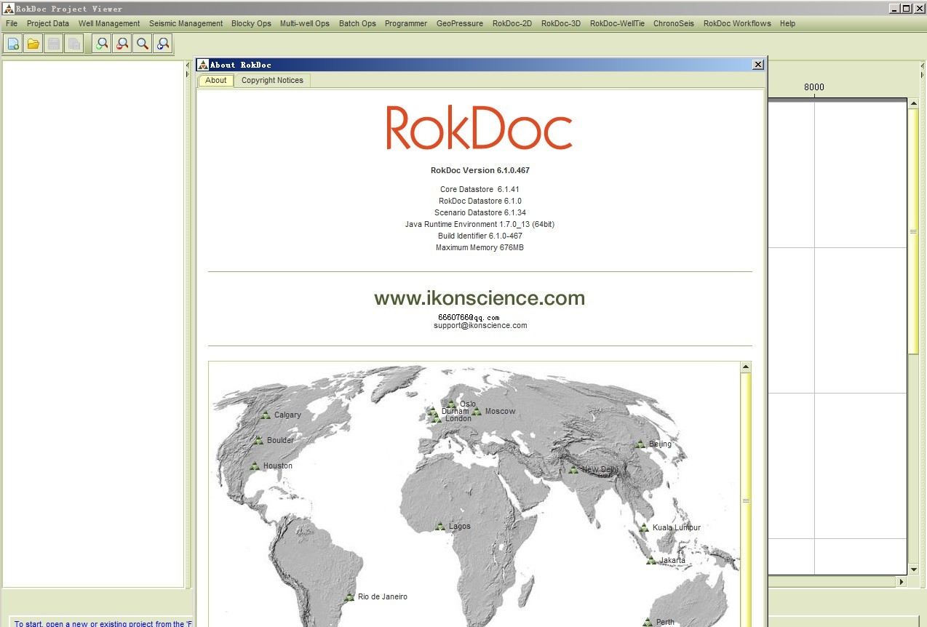Screen dimensions: 927x627
Task: Open the Project Data menu
Action: (x=48, y=23)
